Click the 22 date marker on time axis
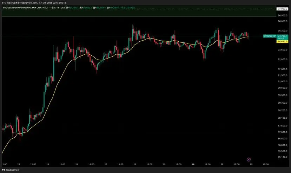This screenshot has width=291, height=173. [x=19, y=164]
